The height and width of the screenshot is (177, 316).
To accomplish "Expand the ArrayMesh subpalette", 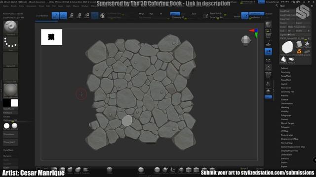I will pos(286,76).
